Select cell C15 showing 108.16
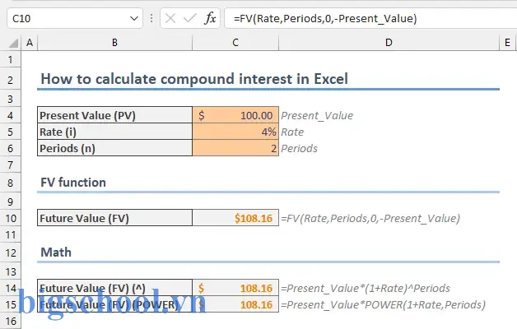This screenshot has width=517, height=329. click(x=235, y=304)
